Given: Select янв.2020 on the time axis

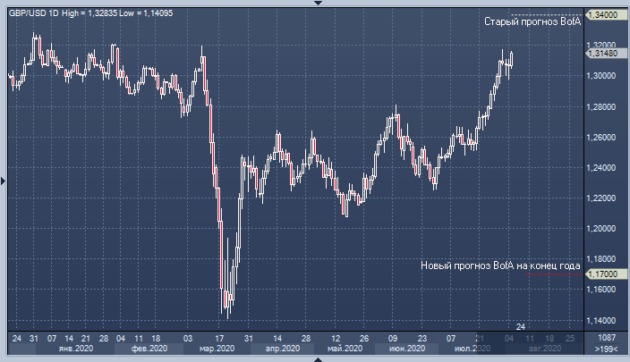Looking at the screenshot, I should [74, 349].
